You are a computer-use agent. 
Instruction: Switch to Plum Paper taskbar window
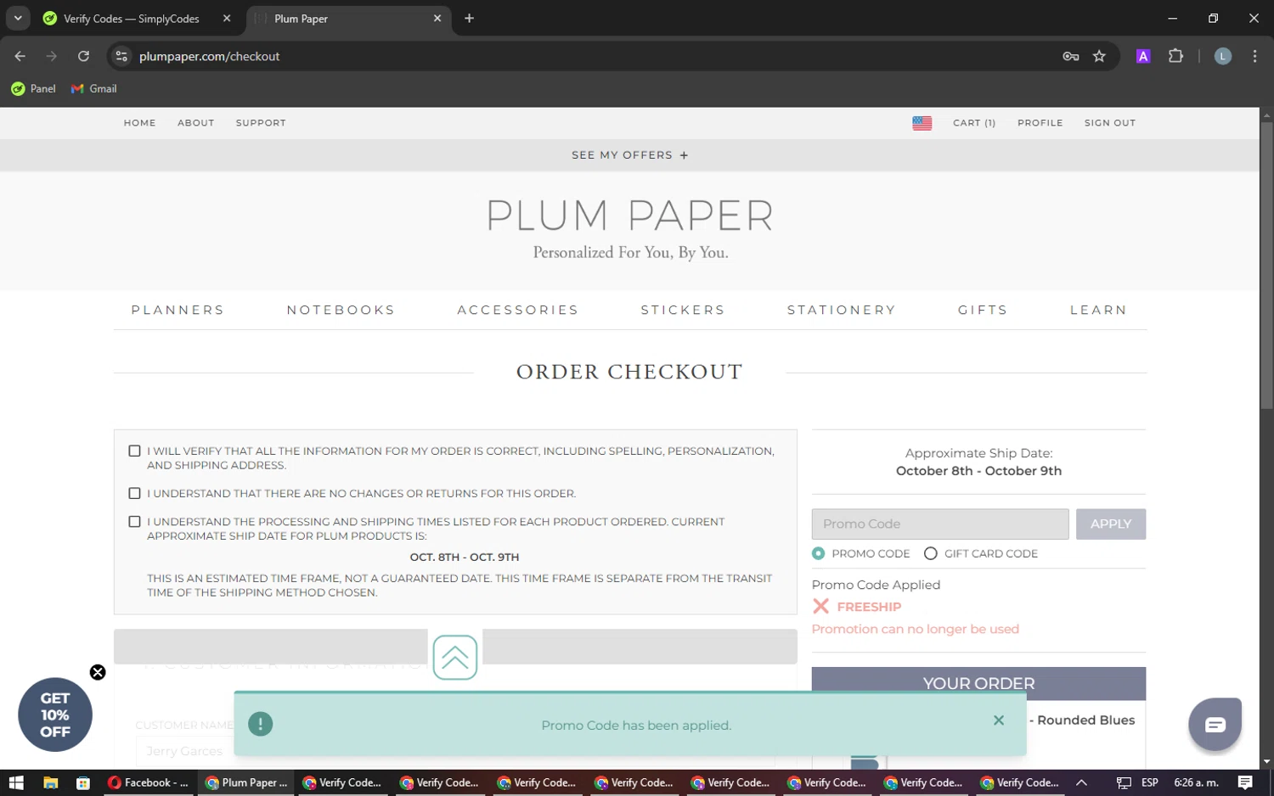(246, 782)
